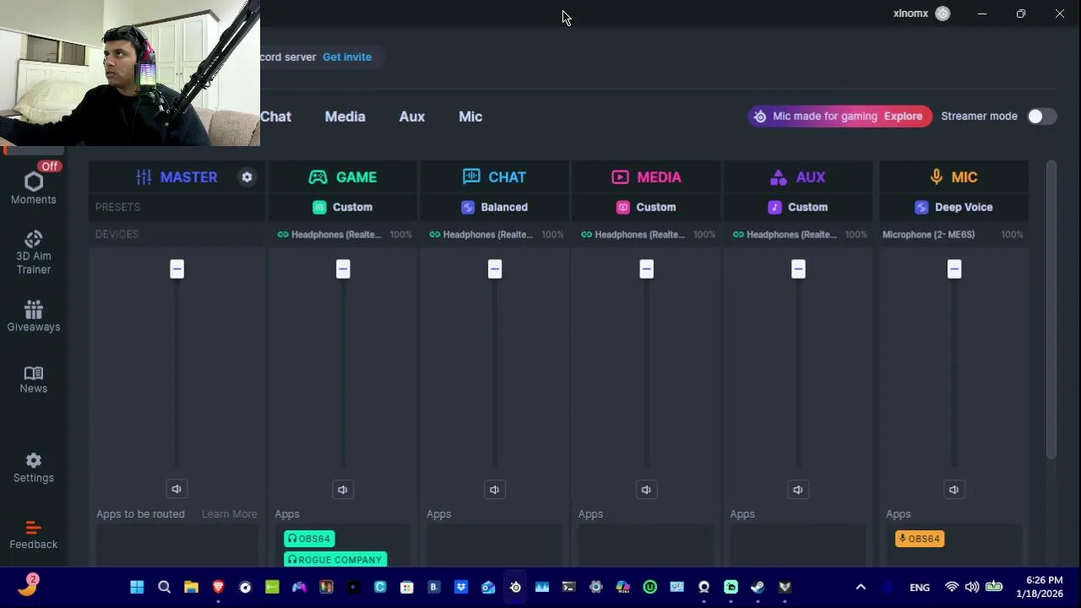Screen dimensions: 1081x608
Task: Click Chat volume slider handle
Action: click(x=495, y=269)
